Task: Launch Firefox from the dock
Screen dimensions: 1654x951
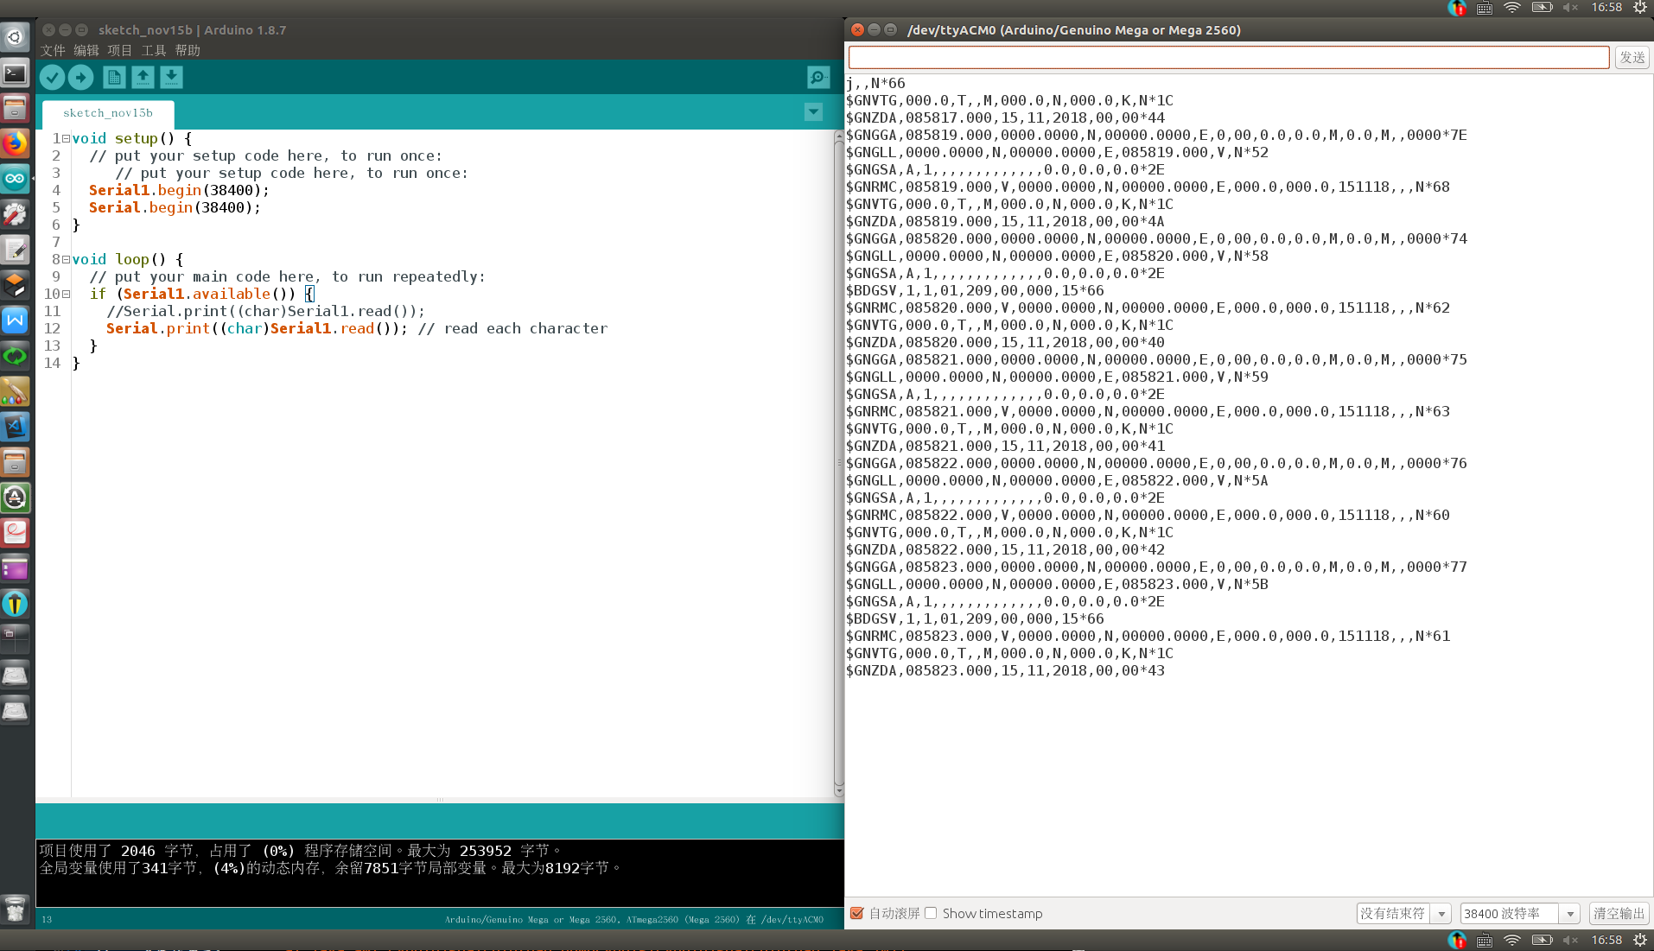Action: point(16,143)
